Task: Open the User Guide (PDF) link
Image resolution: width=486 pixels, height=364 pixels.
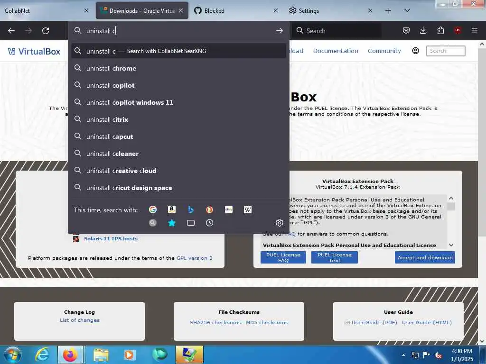Action: click(x=374, y=322)
